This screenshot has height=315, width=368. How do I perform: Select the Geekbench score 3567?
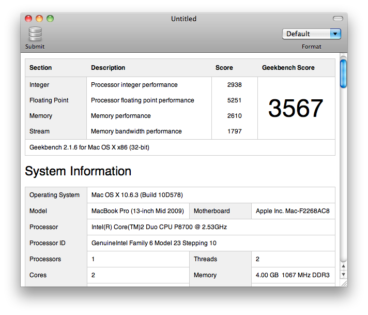coord(296,108)
